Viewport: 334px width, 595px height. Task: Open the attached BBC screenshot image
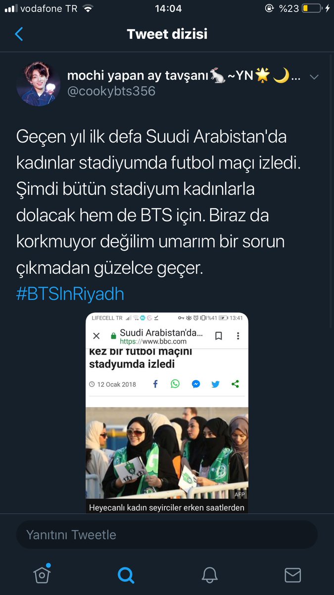pos(167,413)
